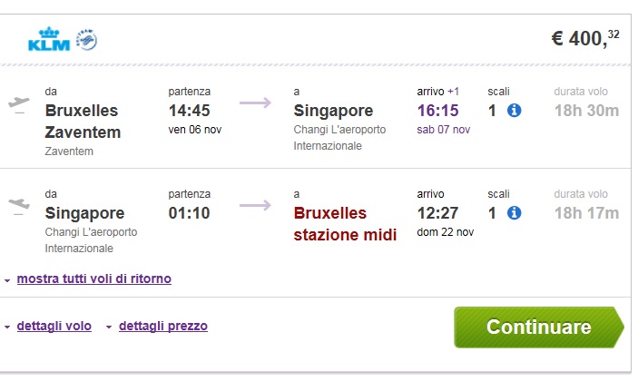Click the return flight plane icon

pyautogui.click(x=19, y=205)
